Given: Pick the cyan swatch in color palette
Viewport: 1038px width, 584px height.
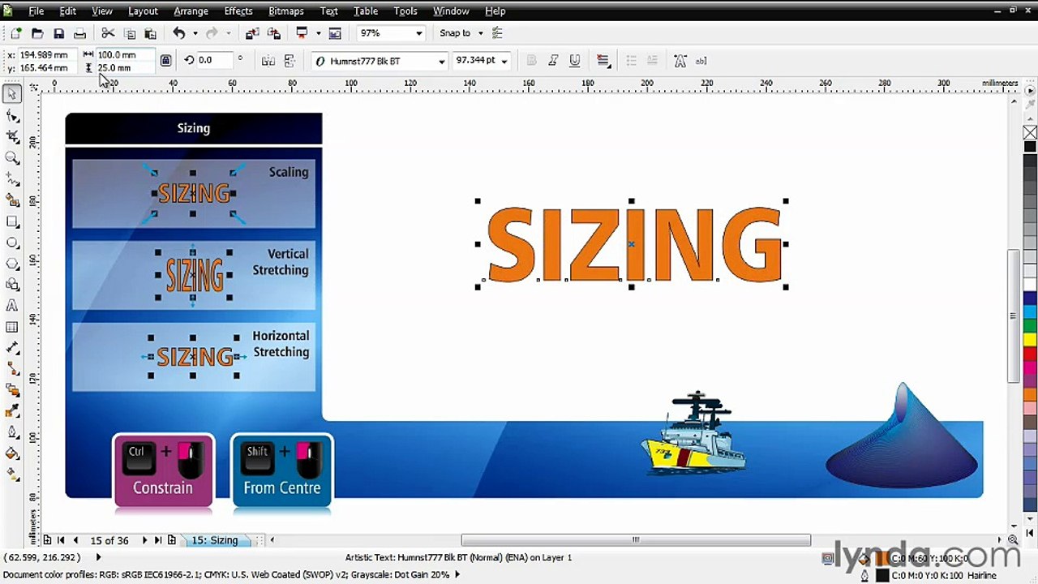Looking at the screenshot, I should (x=1030, y=312).
